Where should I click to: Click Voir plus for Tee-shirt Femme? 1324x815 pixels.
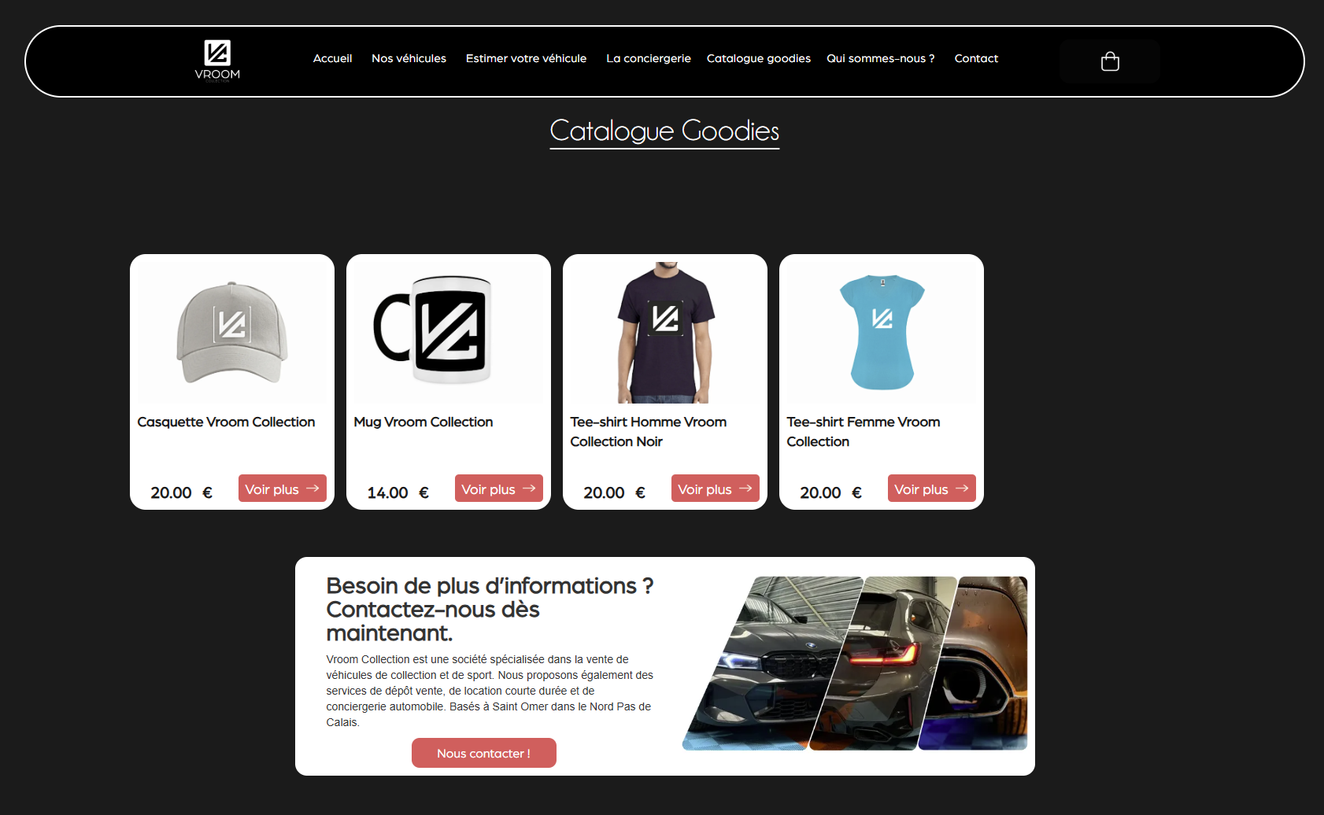pyautogui.click(x=932, y=489)
